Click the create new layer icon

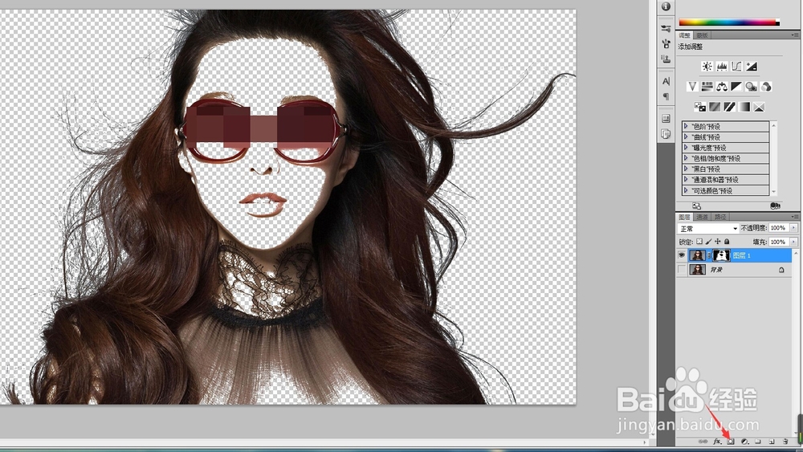(771, 442)
